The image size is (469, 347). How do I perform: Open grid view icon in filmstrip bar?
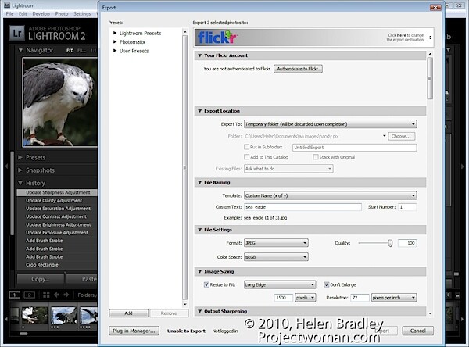click(46, 295)
